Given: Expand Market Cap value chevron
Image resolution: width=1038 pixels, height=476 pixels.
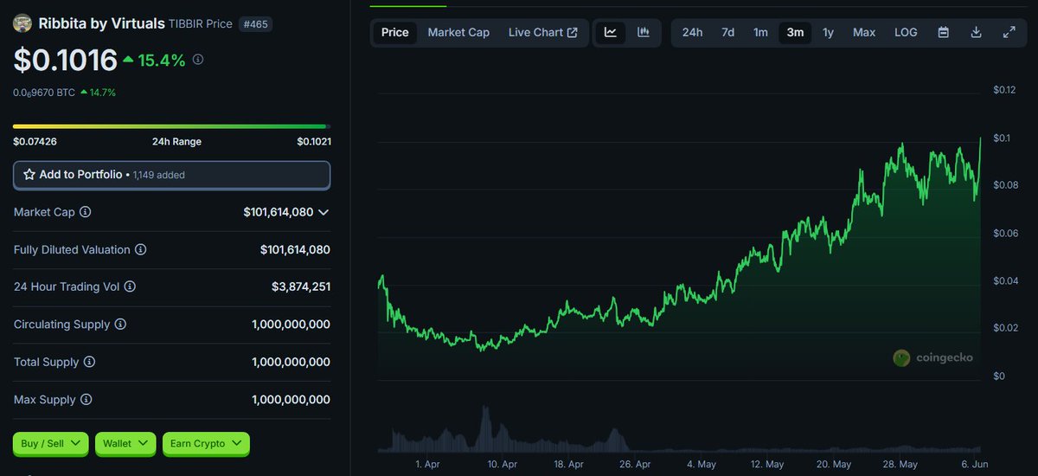Looking at the screenshot, I should 324,212.
